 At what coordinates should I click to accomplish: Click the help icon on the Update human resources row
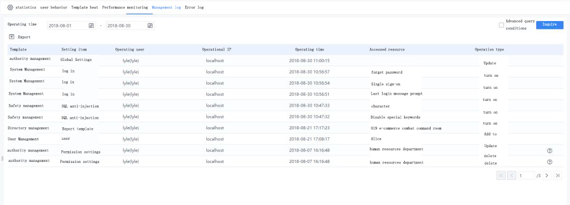[x=549, y=150]
